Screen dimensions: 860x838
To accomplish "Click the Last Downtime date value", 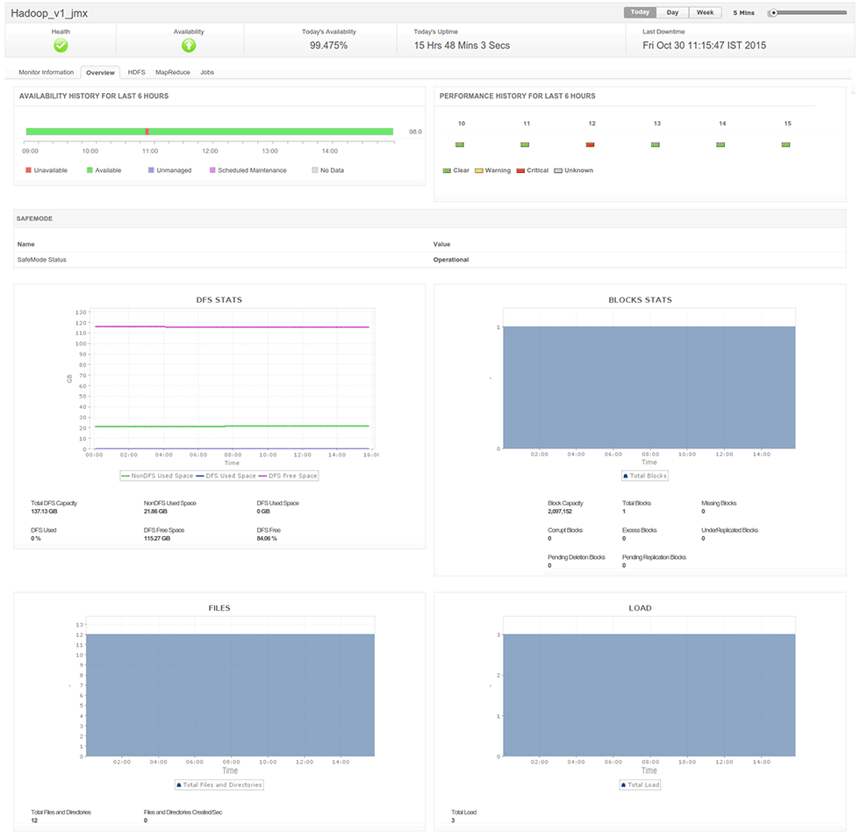I will tap(704, 46).
